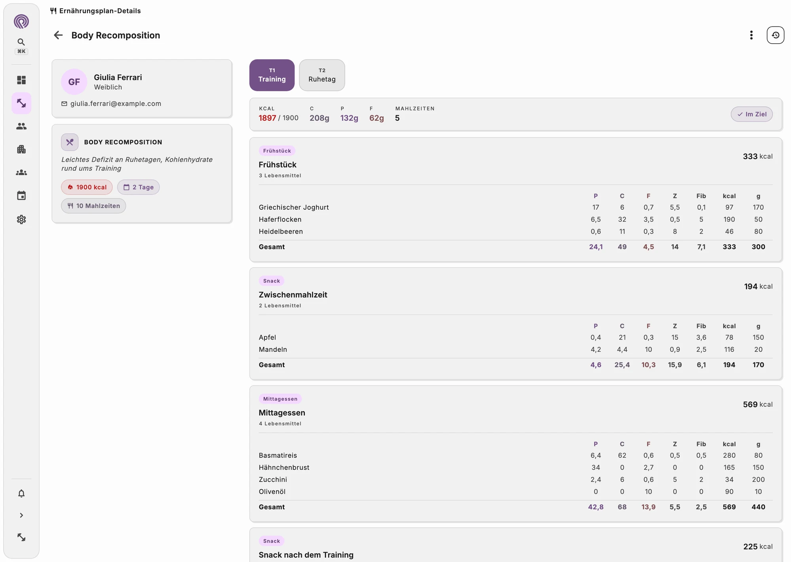Click the Ernährungsplan-Details breadcrumb title
The height and width of the screenshot is (562, 791).
pyautogui.click(x=100, y=11)
